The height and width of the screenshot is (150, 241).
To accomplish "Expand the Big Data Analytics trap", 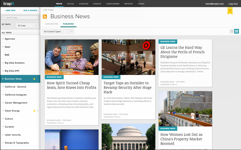I will coord(3,63).
